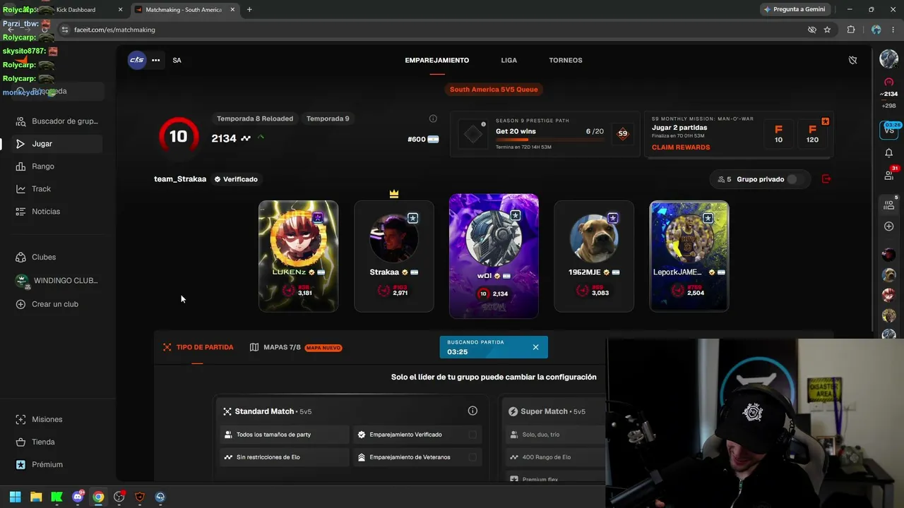Image resolution: width=904 pixels, height=508 pixels.
Task: Open the Kick app on the taskbar
Action: 56,497
